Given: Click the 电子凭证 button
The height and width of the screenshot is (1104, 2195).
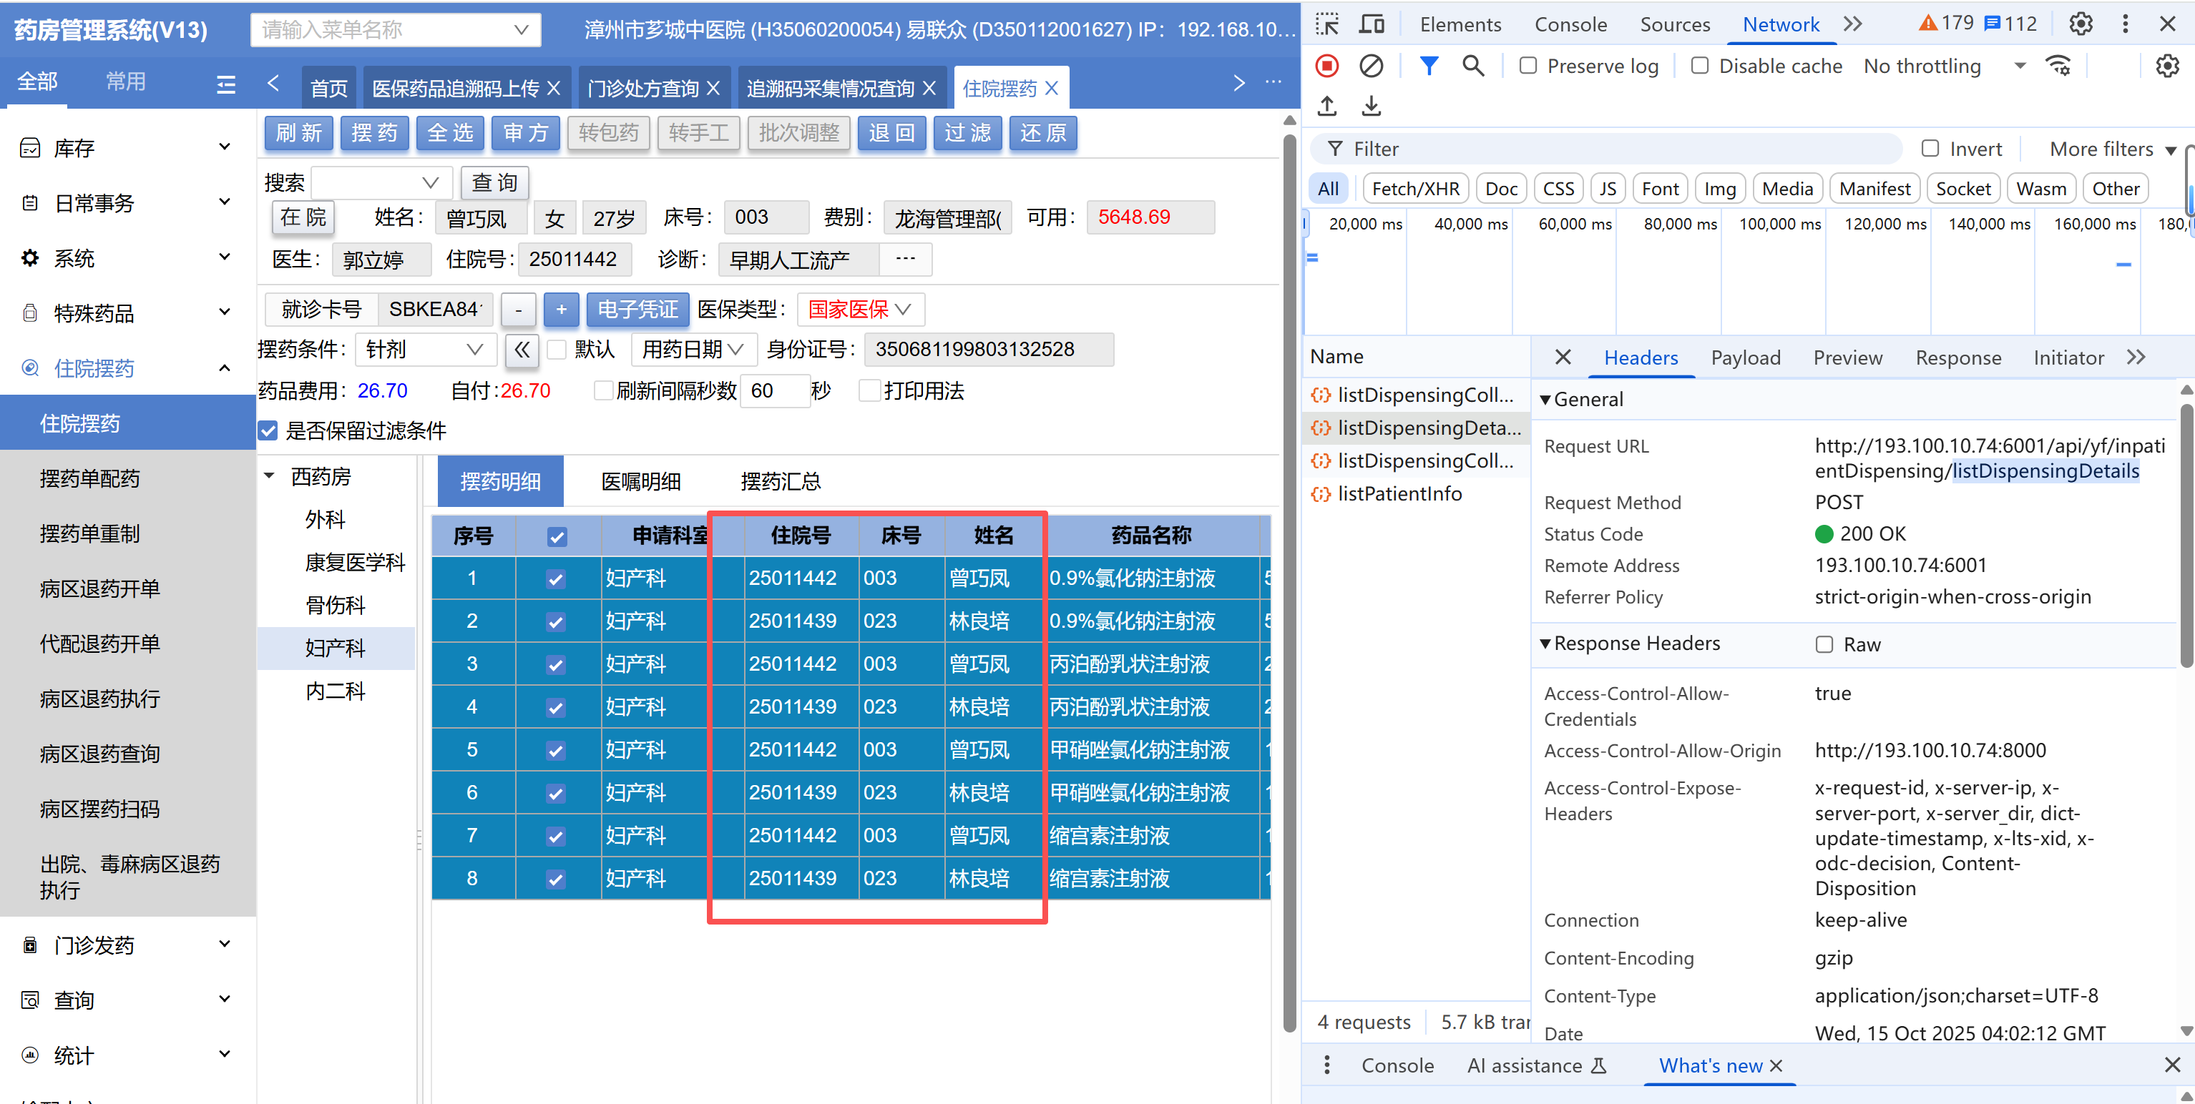Looking at the screenshot, I should click(637, 309).
